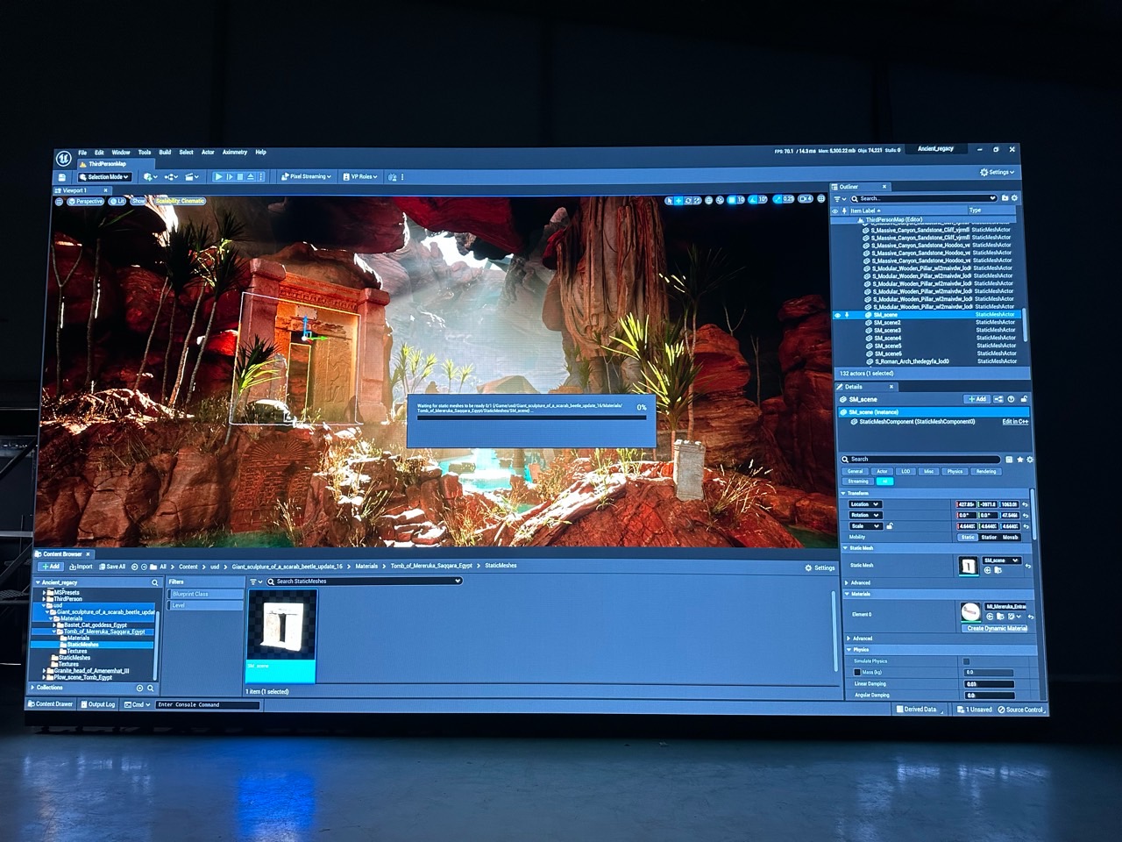Activate the Translate gizmo tool
Image resolution: width=1122 pixels, height=842 pixels.
tap(678, 200)
